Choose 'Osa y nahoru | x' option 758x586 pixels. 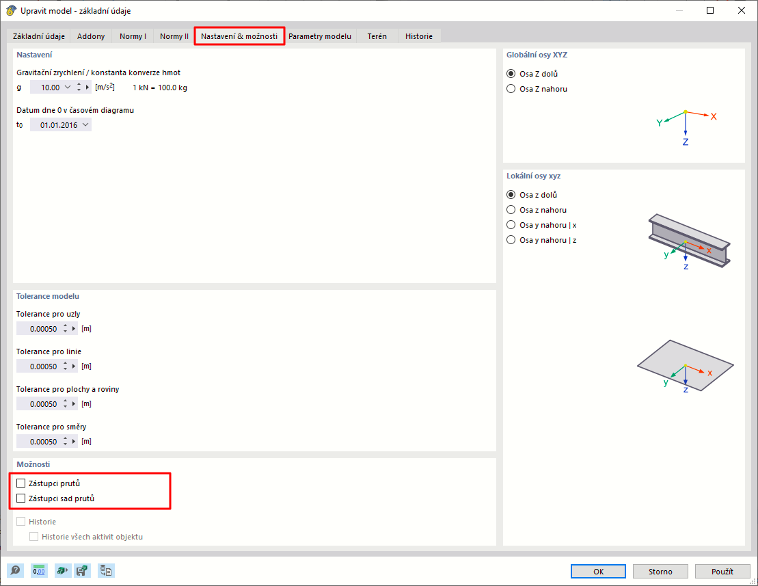tap(511, 224)
